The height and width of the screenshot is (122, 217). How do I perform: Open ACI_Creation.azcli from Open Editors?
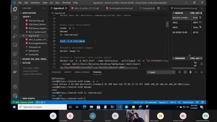(37, 32)
